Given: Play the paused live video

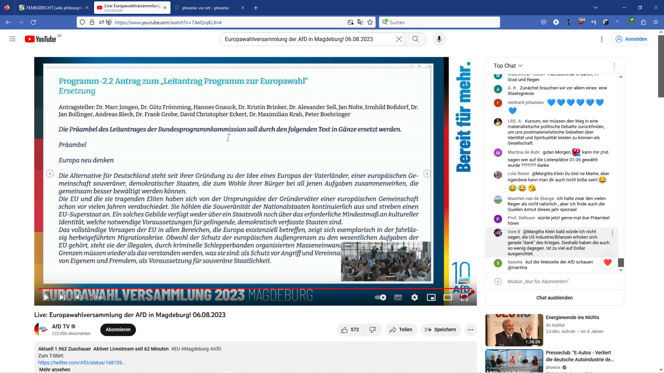Looking at the screenshot, I should (46, 297).
